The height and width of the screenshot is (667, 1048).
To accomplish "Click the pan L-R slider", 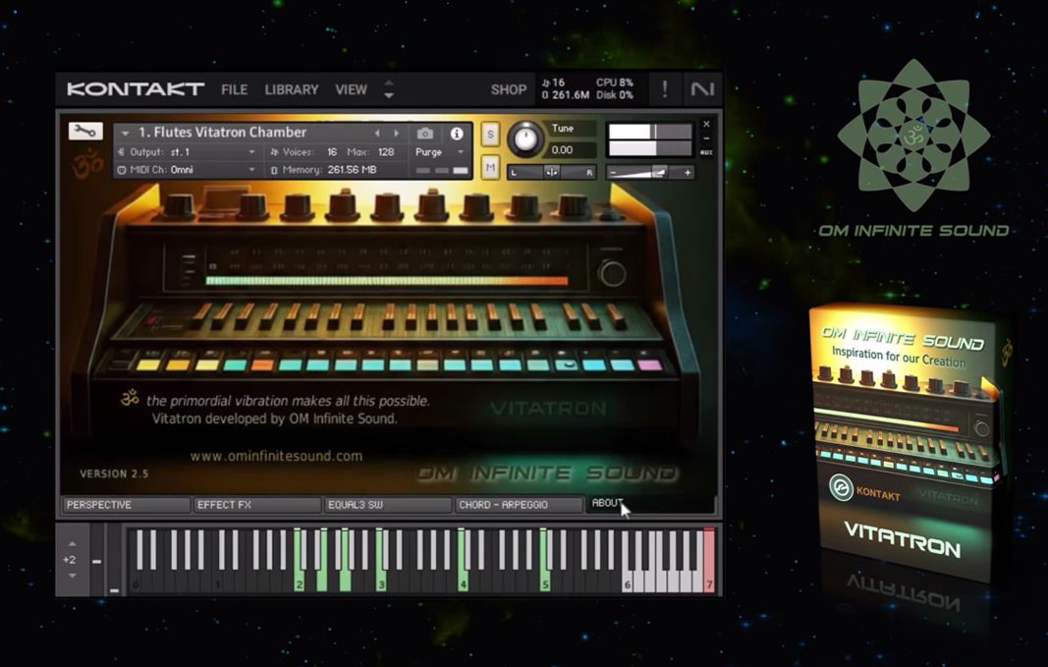I will pos(552,173).
